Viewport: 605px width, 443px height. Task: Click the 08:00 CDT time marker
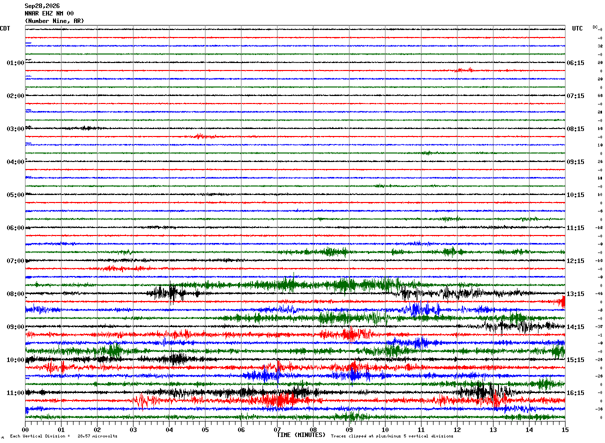point(15,294)
